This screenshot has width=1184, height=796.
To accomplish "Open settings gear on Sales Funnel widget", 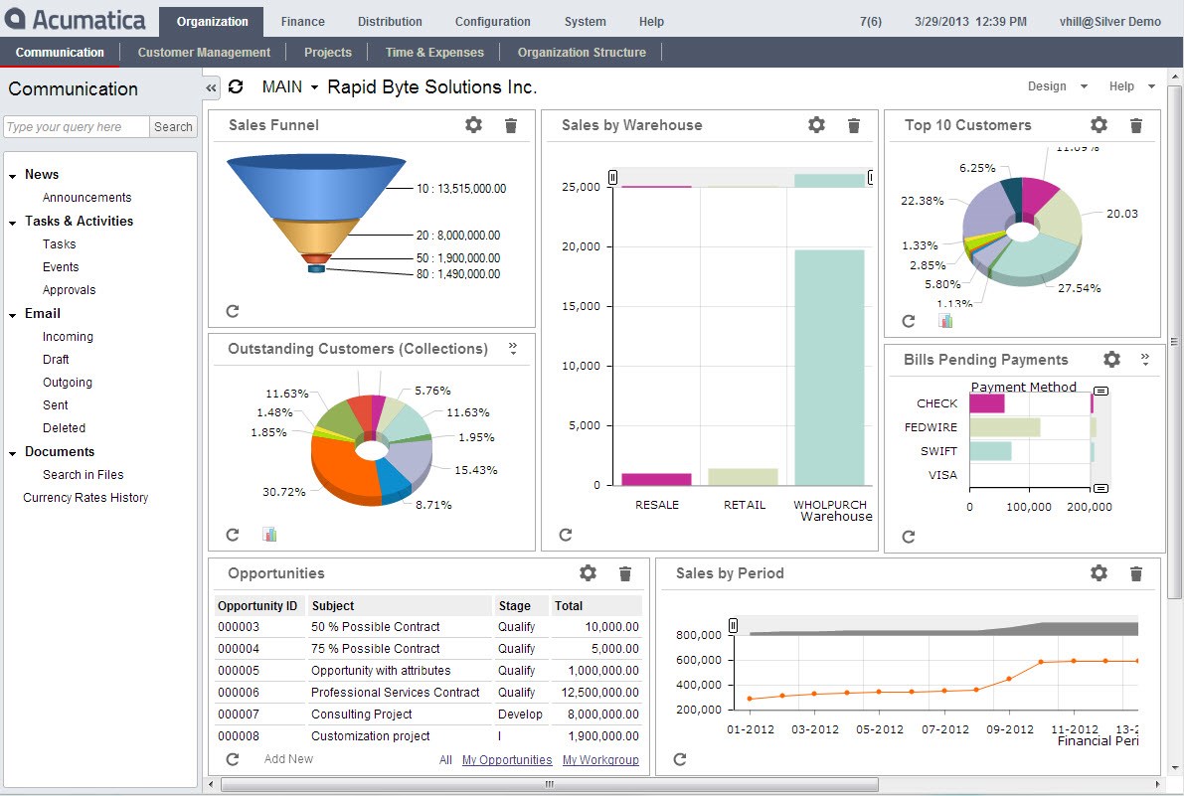I will coord(473,125).
